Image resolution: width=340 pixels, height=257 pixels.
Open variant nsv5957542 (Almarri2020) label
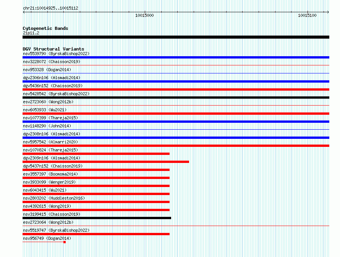coord(50,142)
